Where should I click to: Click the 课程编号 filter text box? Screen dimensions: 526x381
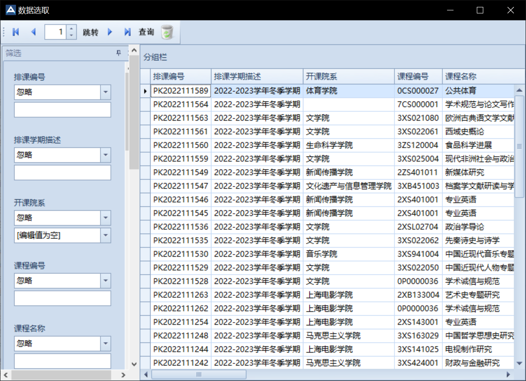62,298
